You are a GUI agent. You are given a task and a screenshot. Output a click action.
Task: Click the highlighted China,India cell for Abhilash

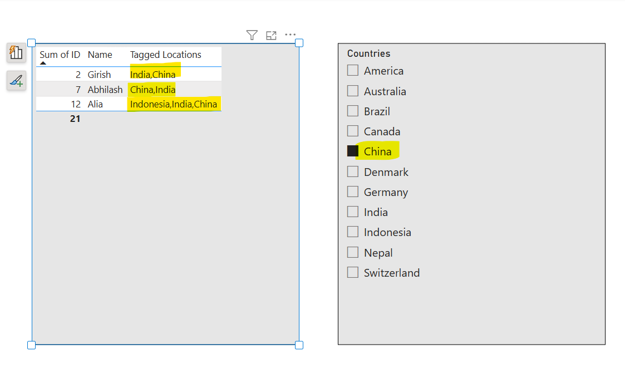[x=152, y=89]
